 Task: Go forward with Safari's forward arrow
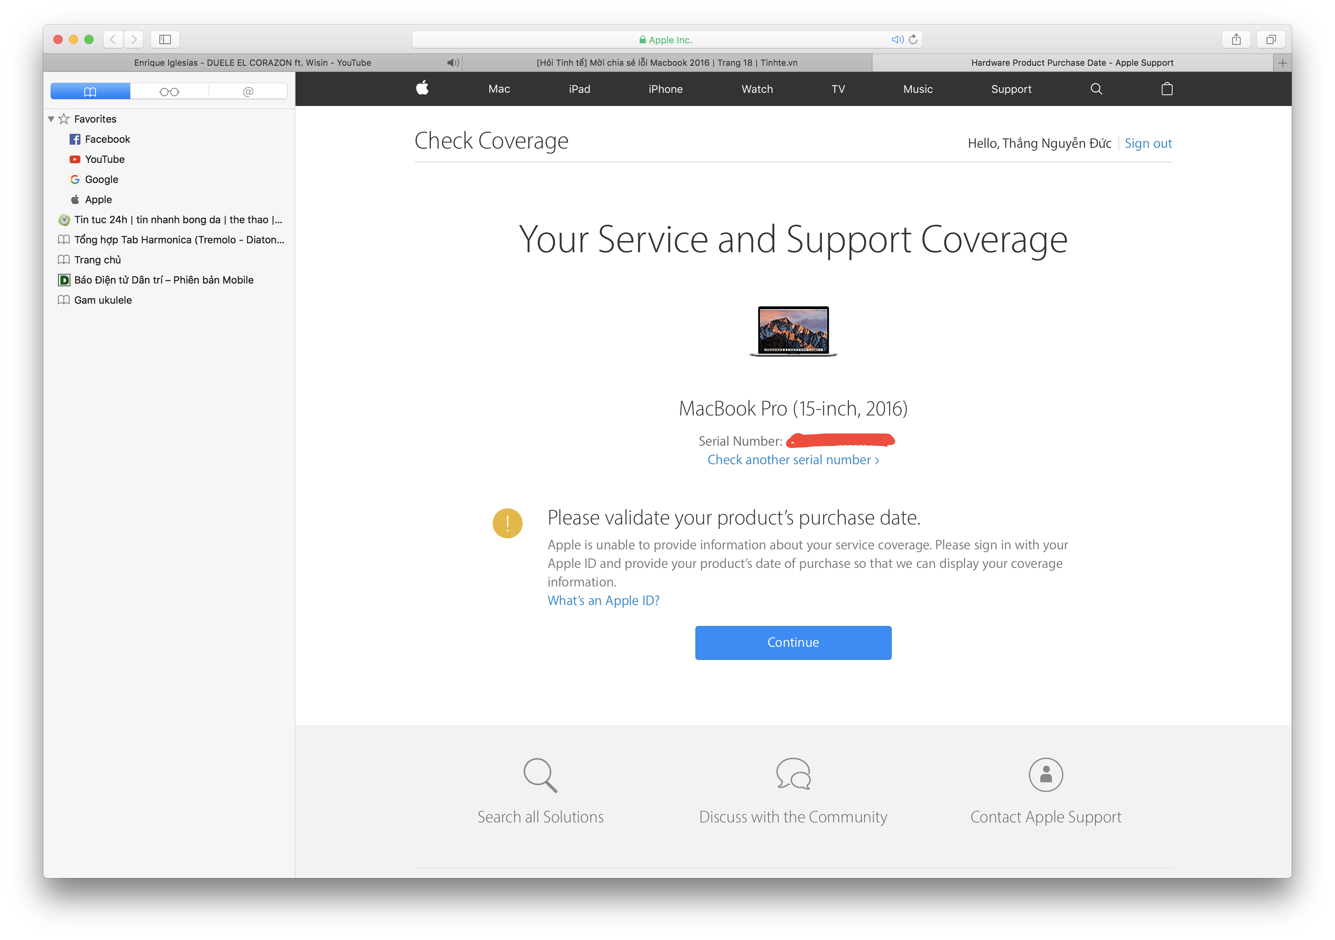point(134,39)
